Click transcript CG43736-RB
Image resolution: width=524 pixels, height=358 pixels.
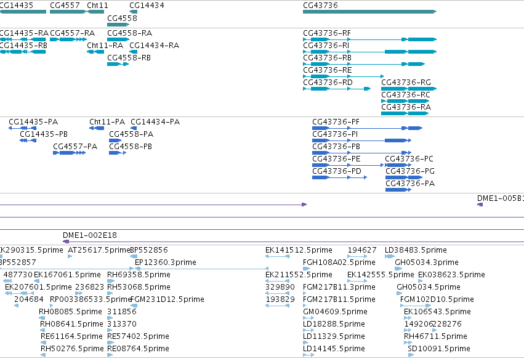click(364, 64)
